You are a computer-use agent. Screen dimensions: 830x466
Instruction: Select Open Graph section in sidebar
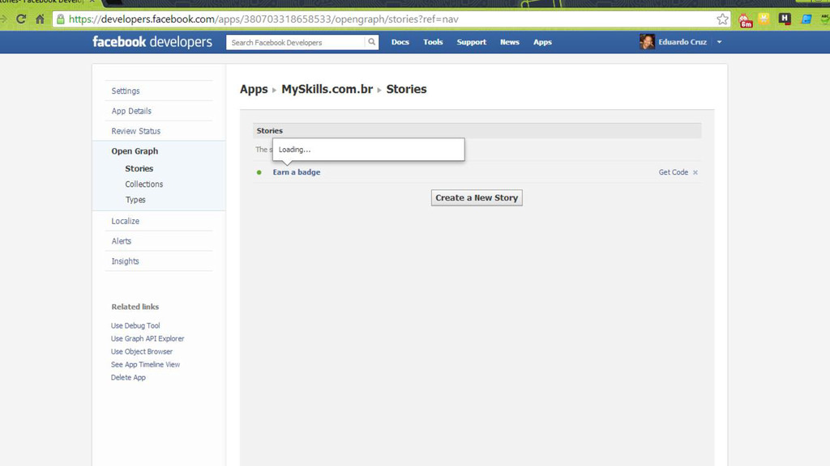135,151
